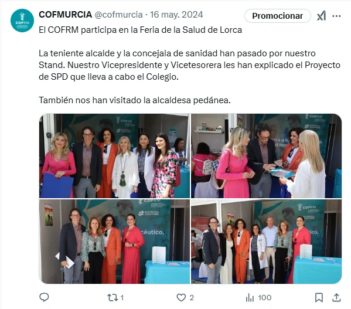Image resolution: width=351 pixels, height=309 pixels.
Task: Open the @cofmurcia handle link
Action: [118, 15]
